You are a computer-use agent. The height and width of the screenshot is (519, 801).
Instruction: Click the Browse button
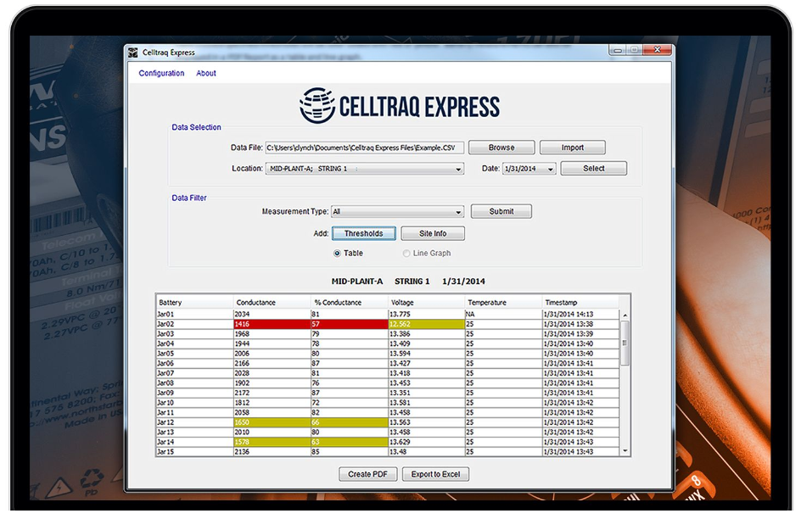(x=501, y=148)
